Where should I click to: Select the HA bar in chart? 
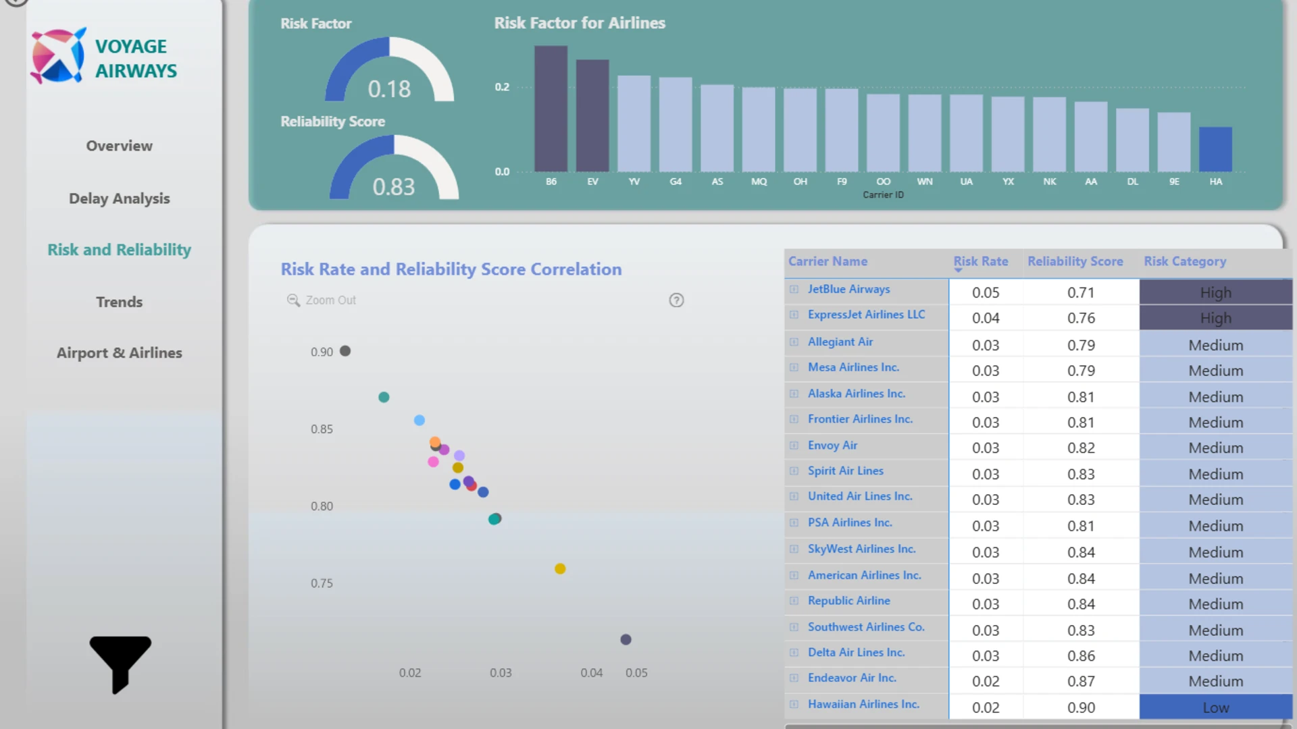[1215, 149]
